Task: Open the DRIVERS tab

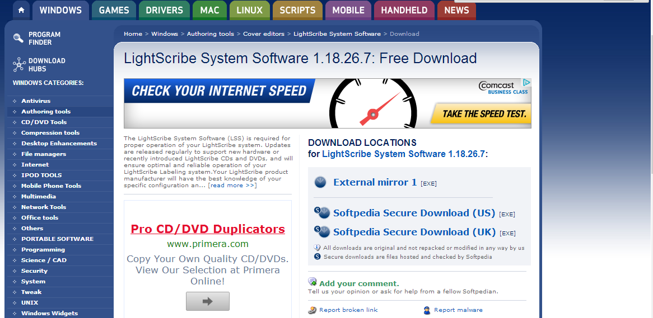Action: pyautogui.click(x=164, y=11)
